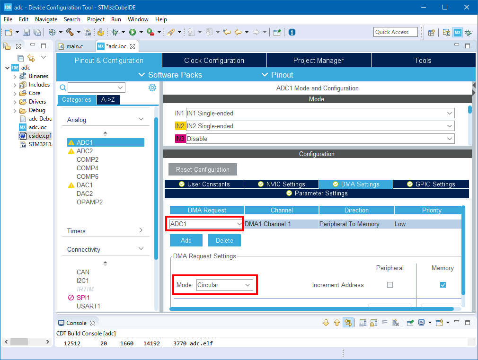
Task: Expand the Software Packs section
Action: (170, 75)
